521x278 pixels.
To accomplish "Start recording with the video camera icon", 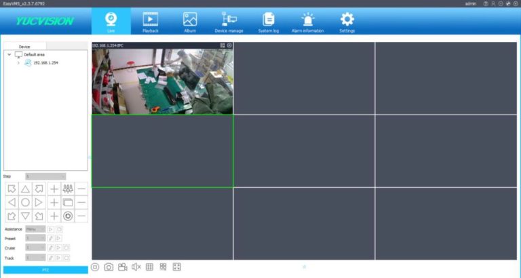I will 122,267.
